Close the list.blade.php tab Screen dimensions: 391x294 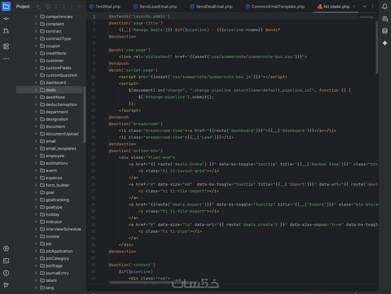(354, 6)
